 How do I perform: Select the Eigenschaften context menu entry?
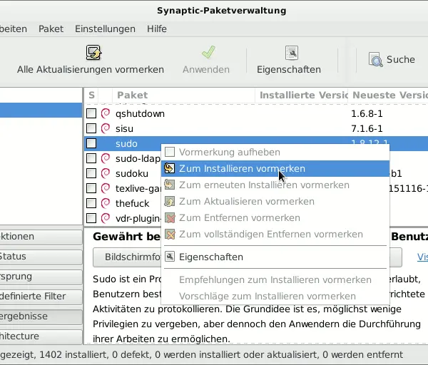[211, 257]
